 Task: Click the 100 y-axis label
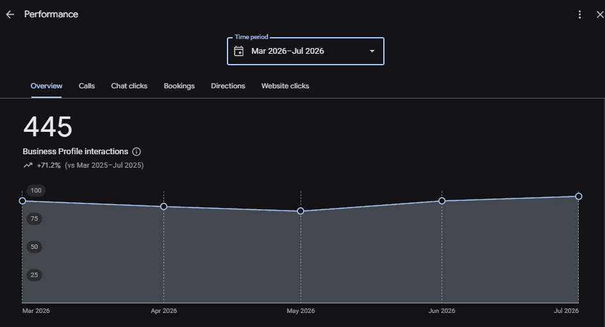36,191
